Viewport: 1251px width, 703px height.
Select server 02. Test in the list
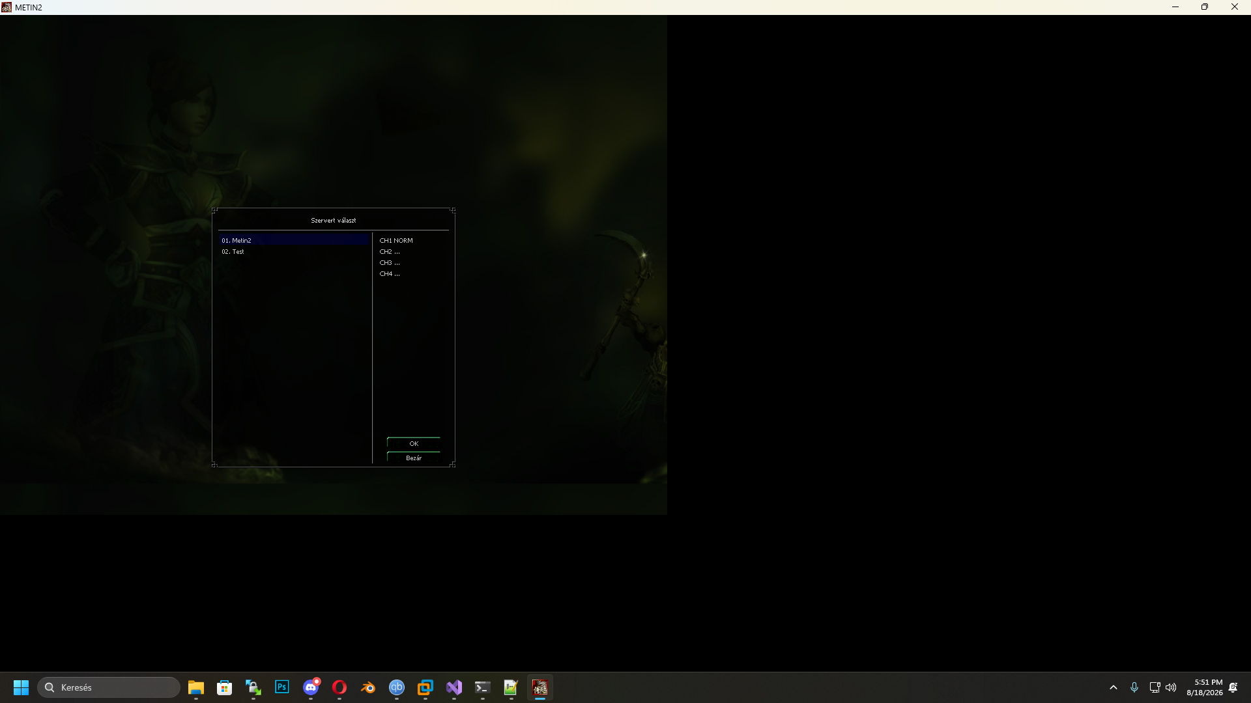[294, 251]
